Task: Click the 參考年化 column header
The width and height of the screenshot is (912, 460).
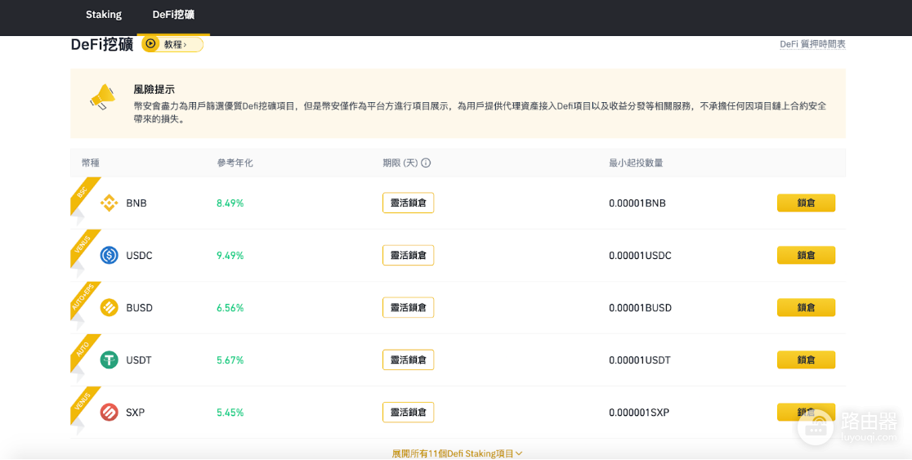Action: 235,163
